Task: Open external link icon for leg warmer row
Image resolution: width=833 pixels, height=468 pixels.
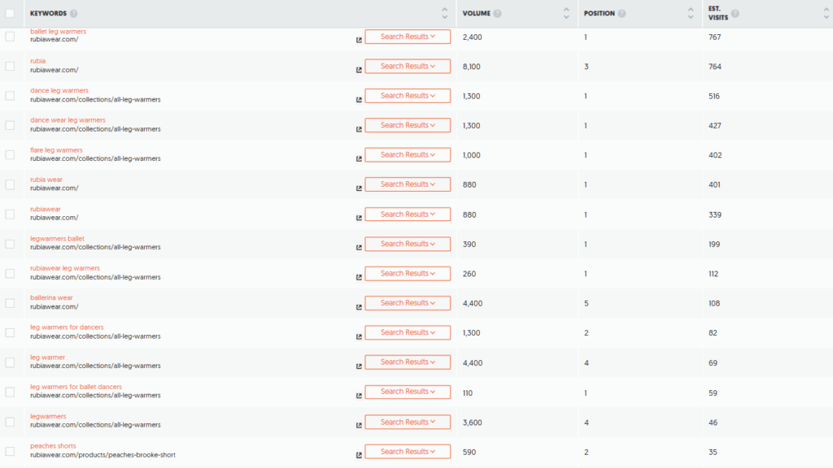Action: point(359,366)
